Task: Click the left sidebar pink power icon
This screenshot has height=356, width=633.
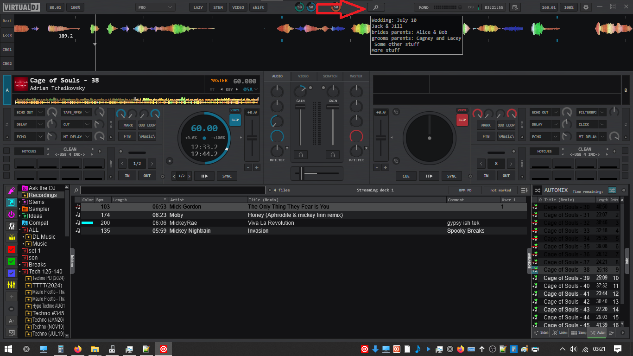Action: click(x=12, y=214)
